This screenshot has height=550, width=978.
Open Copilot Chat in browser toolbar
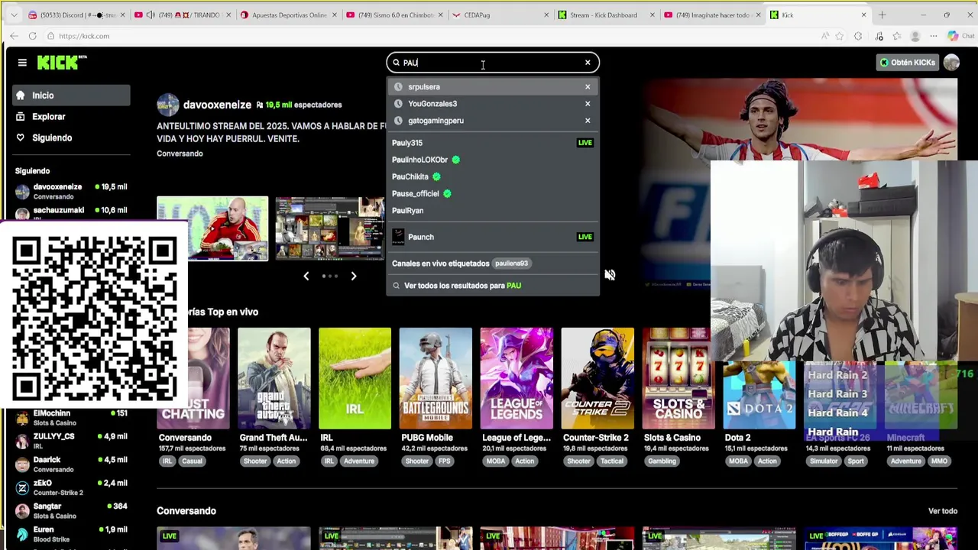pos(960,36)
